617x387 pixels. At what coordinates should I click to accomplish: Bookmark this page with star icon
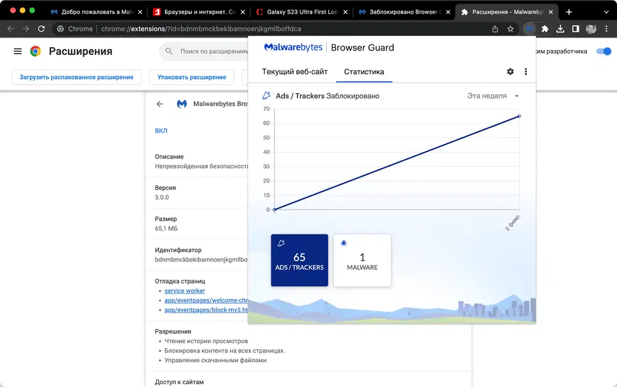pos(510,29)
